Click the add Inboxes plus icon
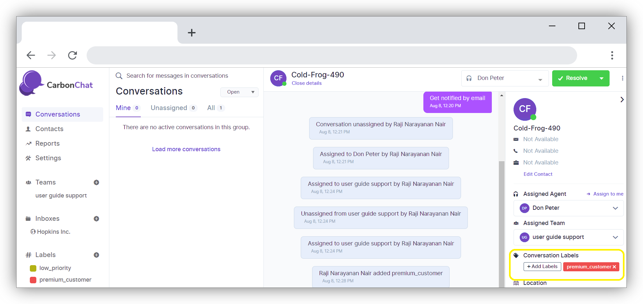The image size is (643, 304). (96, 219)
